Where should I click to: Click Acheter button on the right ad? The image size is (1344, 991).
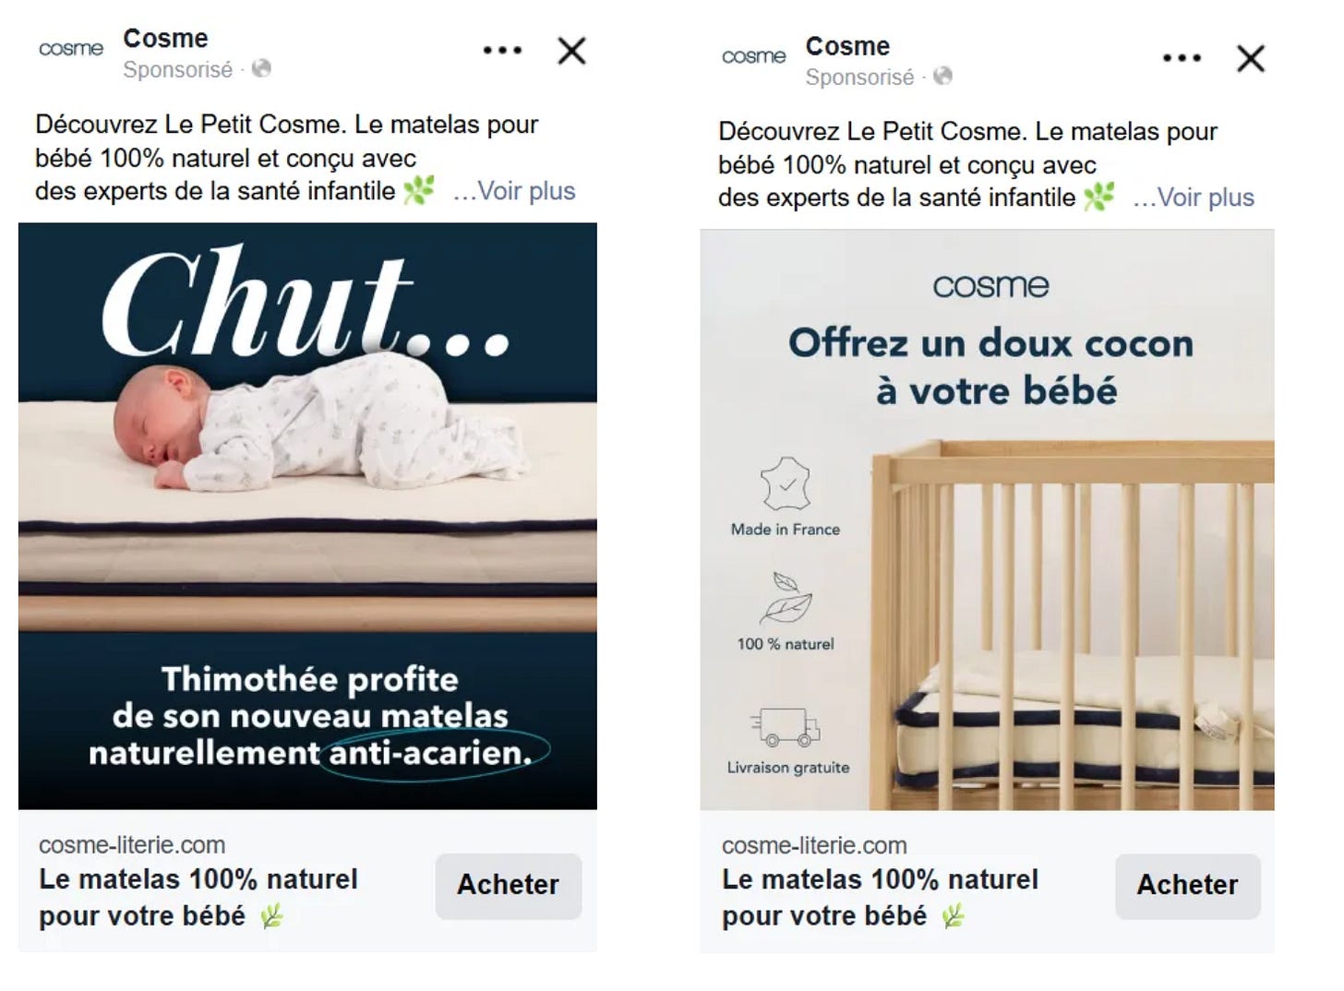tap(1188, 885)
